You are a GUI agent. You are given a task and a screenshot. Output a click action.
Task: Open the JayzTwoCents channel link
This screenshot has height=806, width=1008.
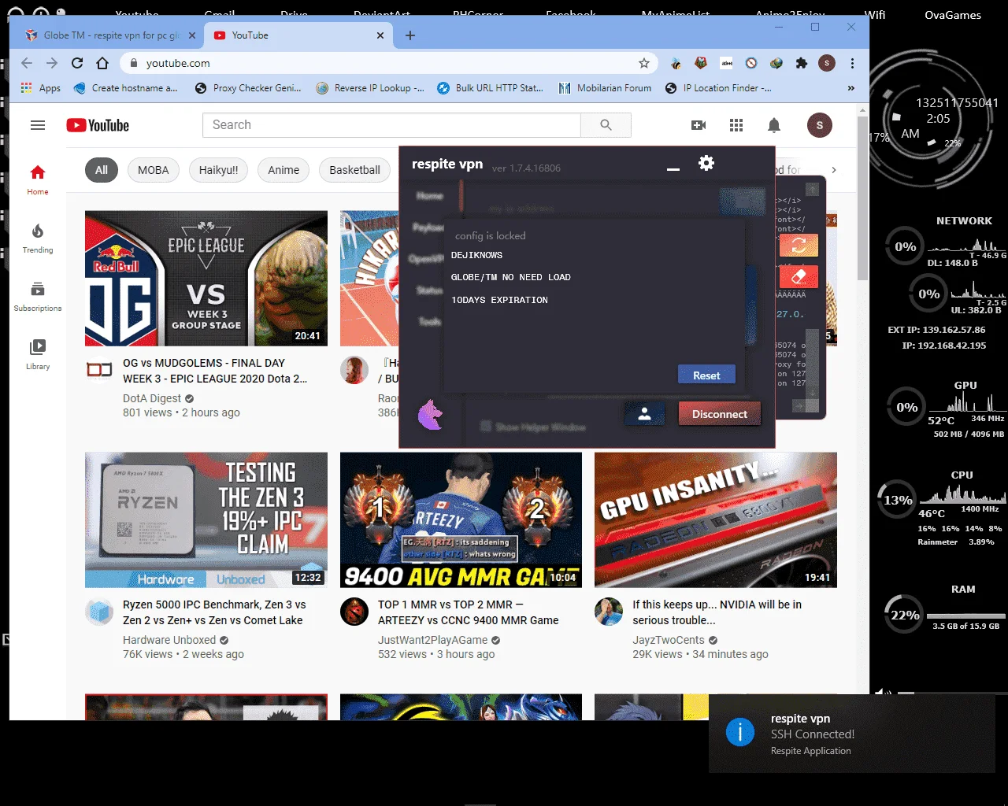point(669,640)
